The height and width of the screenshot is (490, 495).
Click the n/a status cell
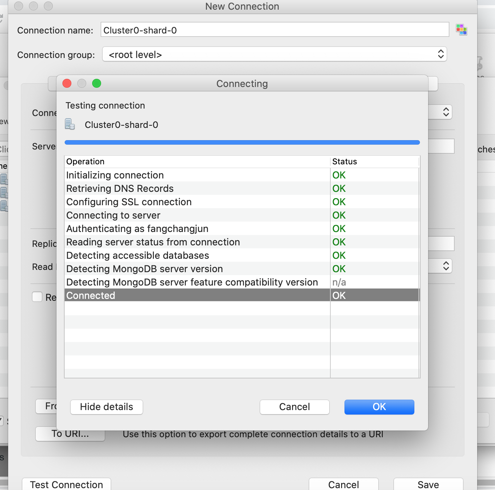point(375,282)
